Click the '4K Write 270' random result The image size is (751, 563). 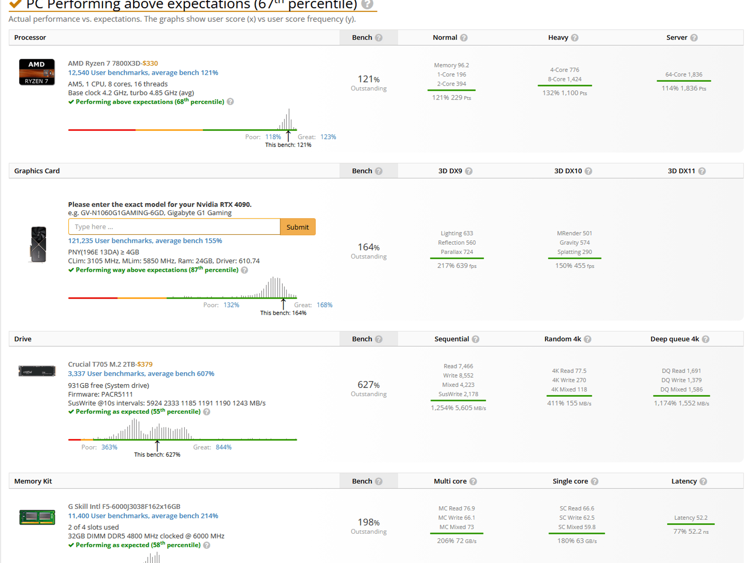click(x=569, y=380)
